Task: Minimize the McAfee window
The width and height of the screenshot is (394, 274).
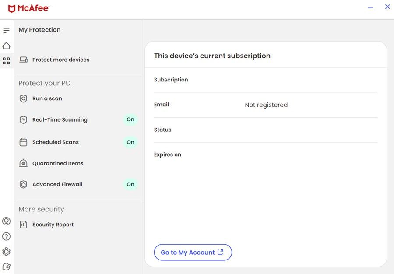Action: 370,7
